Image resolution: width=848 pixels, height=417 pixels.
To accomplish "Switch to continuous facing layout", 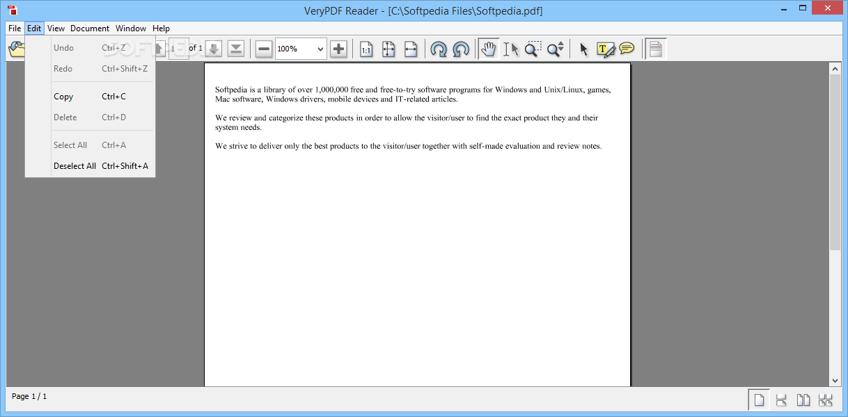I will pyautogui.click(x=826, y=400).
